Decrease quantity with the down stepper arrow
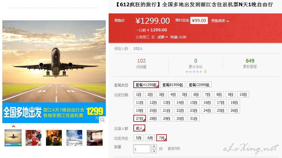Image resolution: width=282 pixels, height=158 pixels. 154,151
